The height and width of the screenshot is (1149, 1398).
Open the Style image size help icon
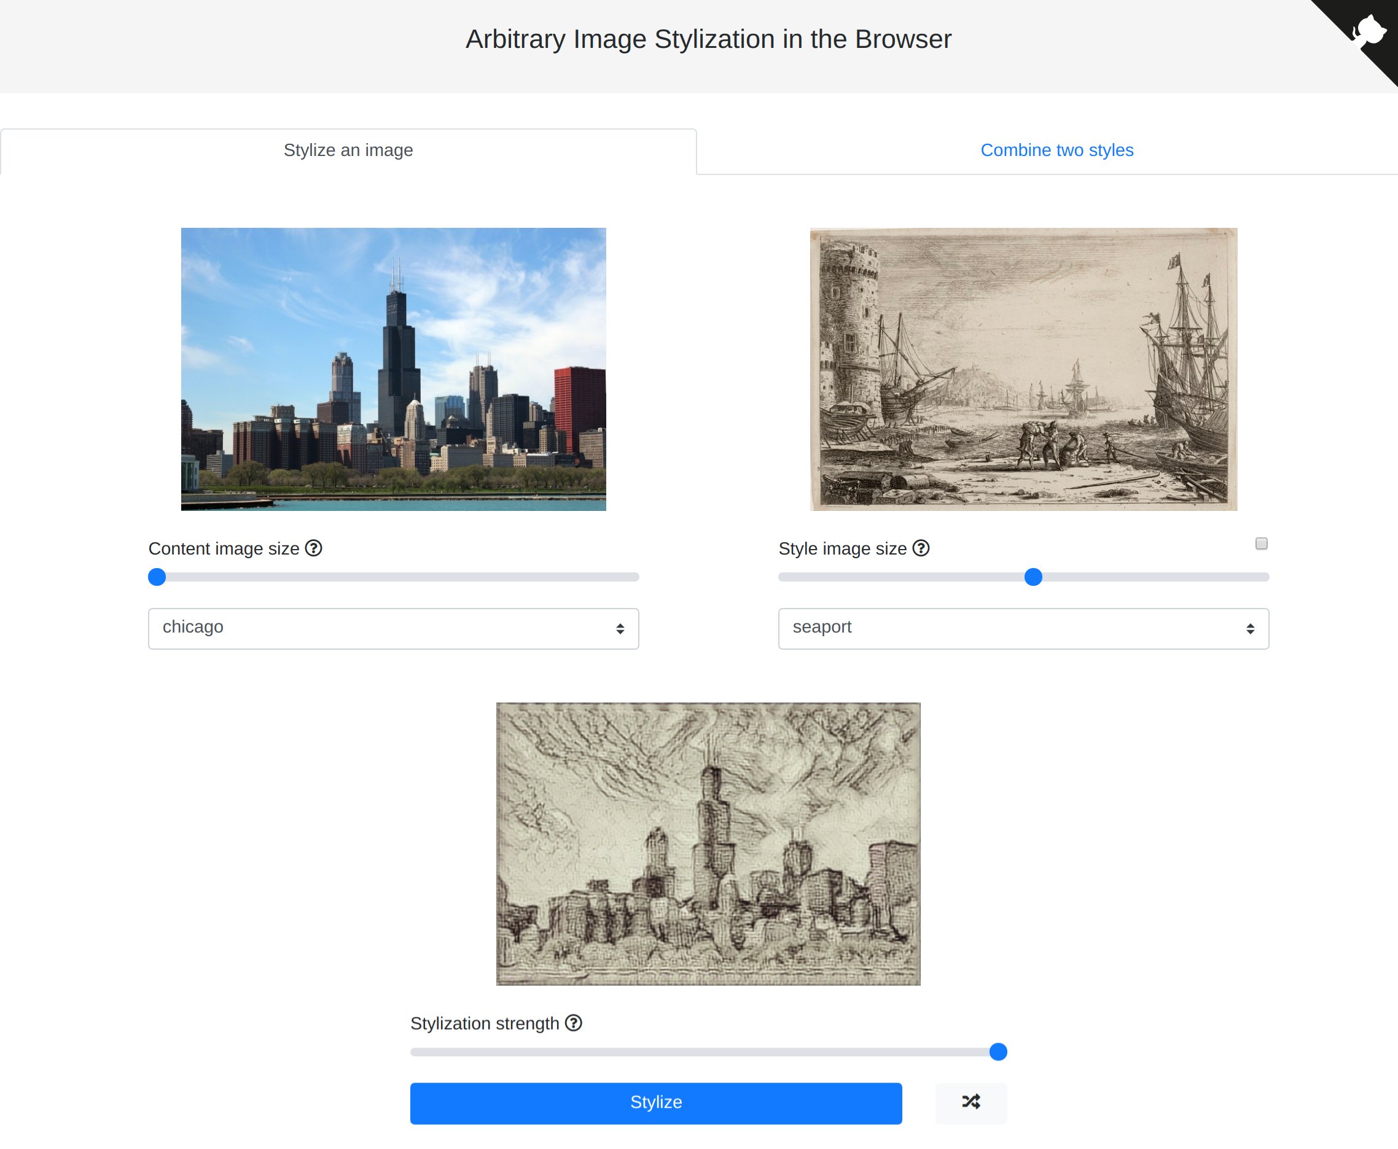pos(921,548)
